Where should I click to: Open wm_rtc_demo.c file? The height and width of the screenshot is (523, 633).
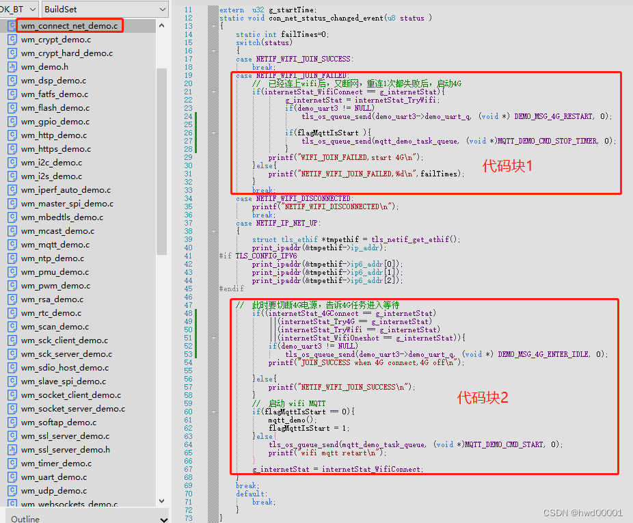pos(51,313)
